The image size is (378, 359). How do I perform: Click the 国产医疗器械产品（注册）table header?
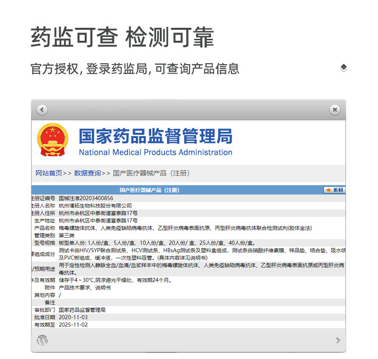click(x=149, y=190)
